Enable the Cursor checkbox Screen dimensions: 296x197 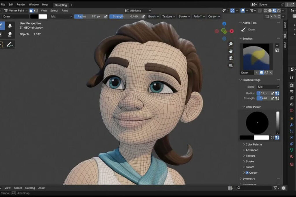tap(247, 173)
